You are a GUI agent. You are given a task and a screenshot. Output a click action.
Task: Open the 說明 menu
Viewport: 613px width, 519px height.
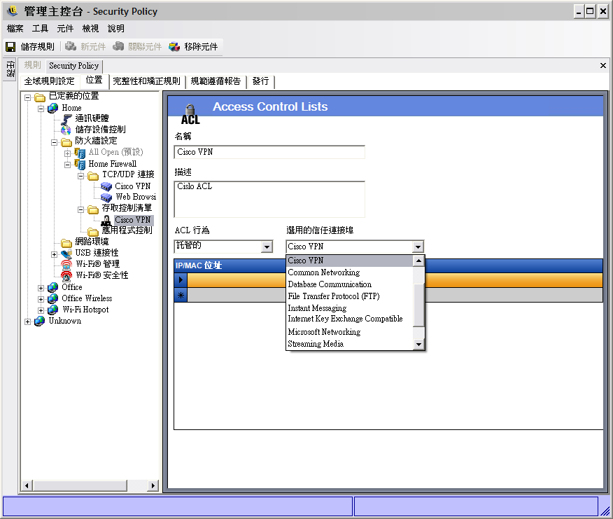click(115, 29)
